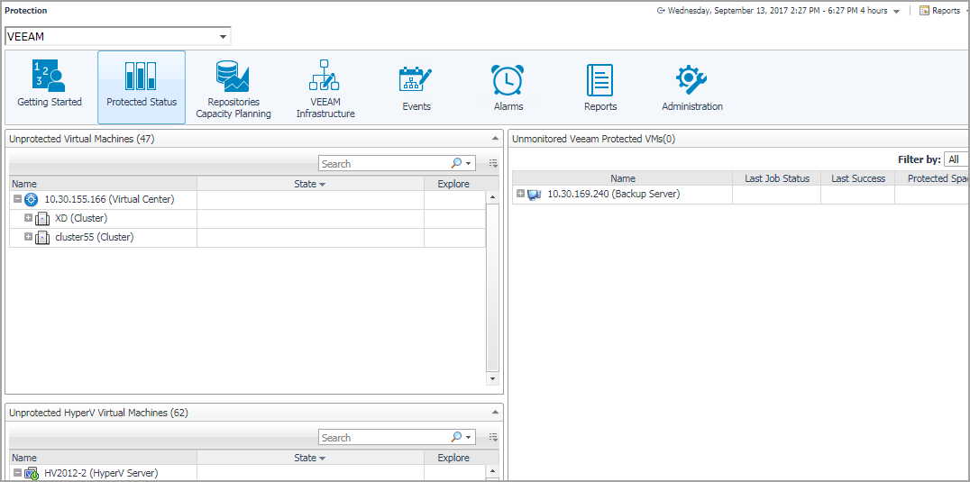Open the Filter by All dropdown
The image size is (970, 482).
tap(956, 159)
